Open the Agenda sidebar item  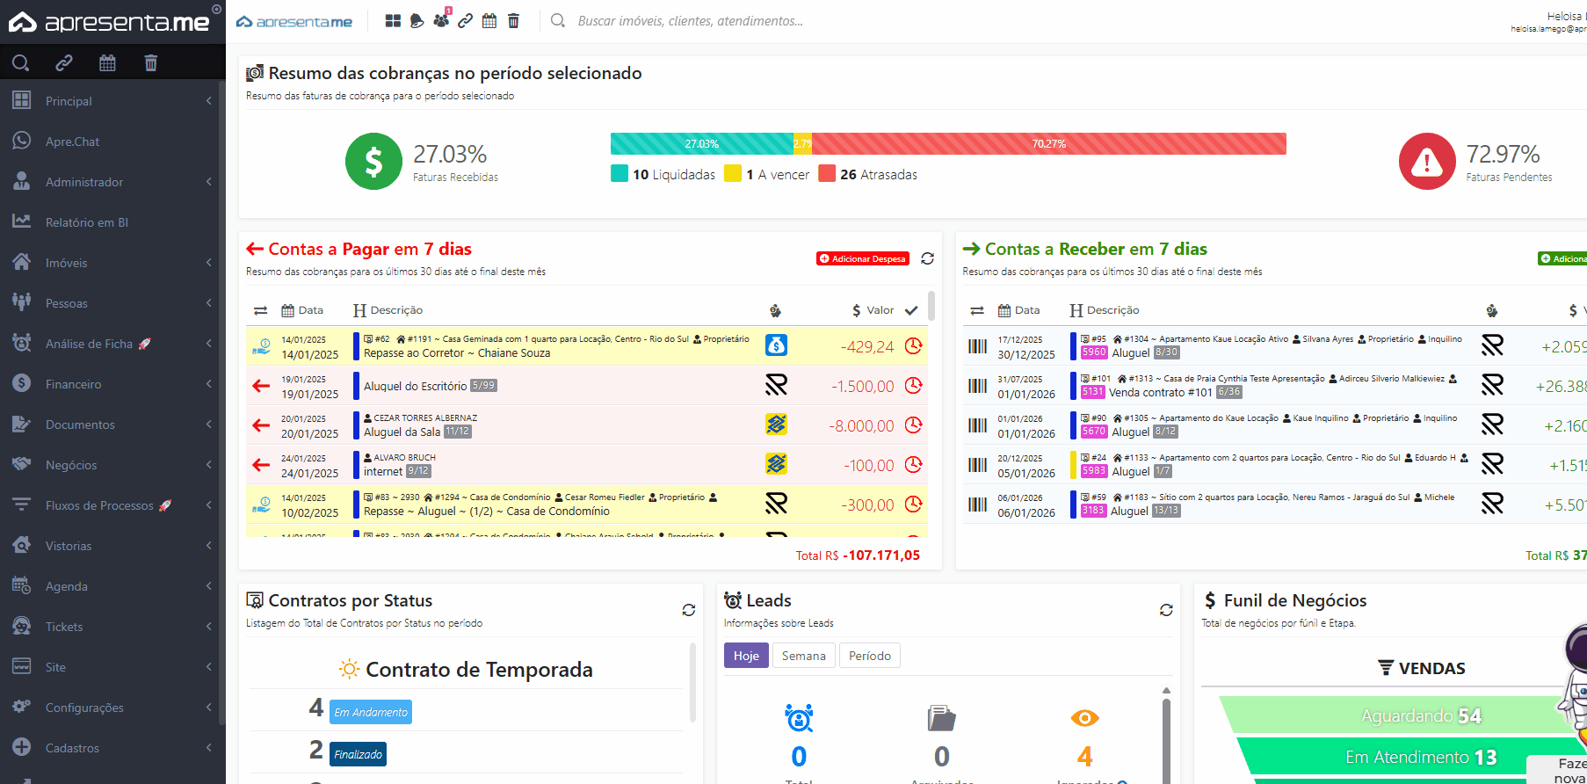[112, 586]
